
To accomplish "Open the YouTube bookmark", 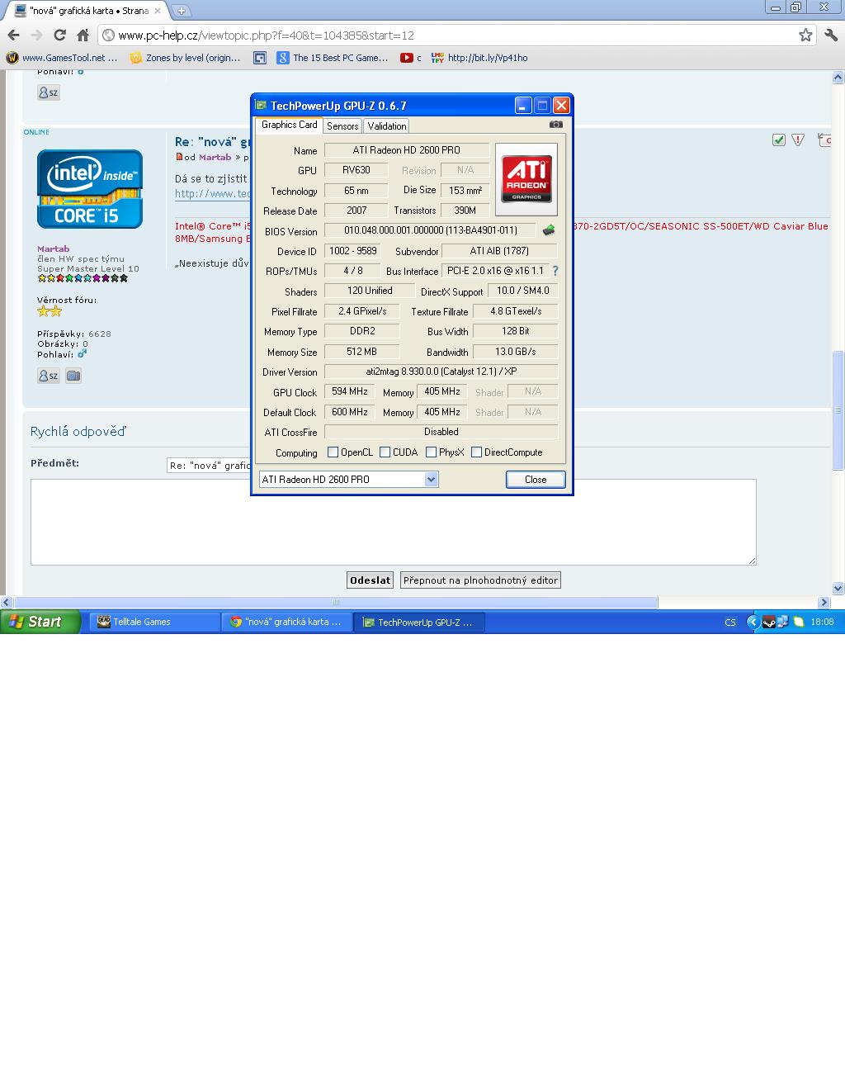I will coord(410,58).
